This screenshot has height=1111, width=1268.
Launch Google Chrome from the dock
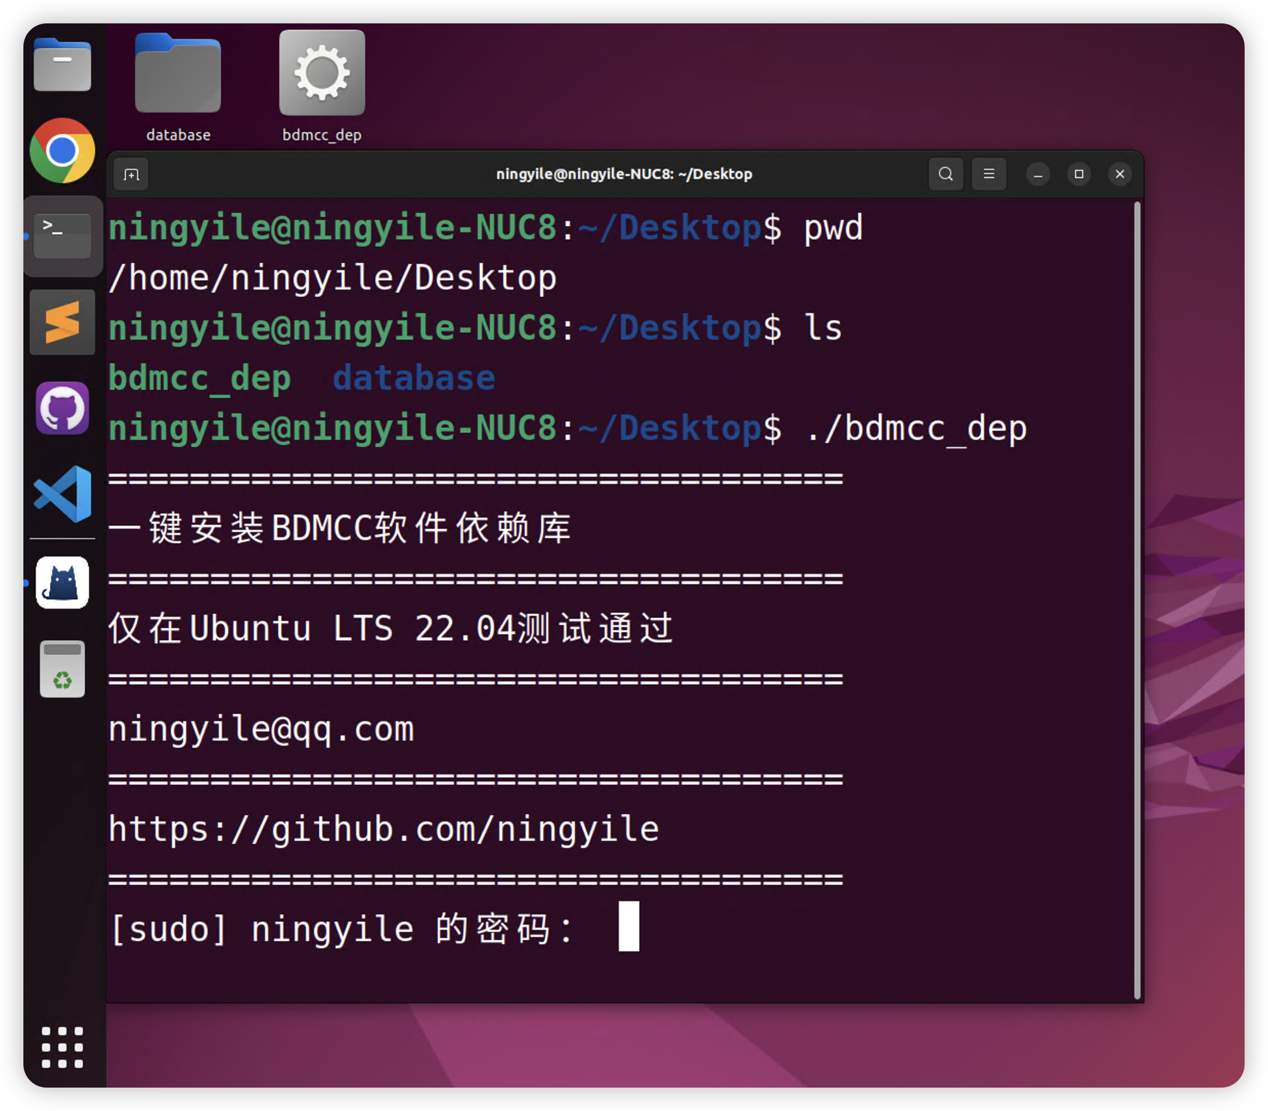62,150
